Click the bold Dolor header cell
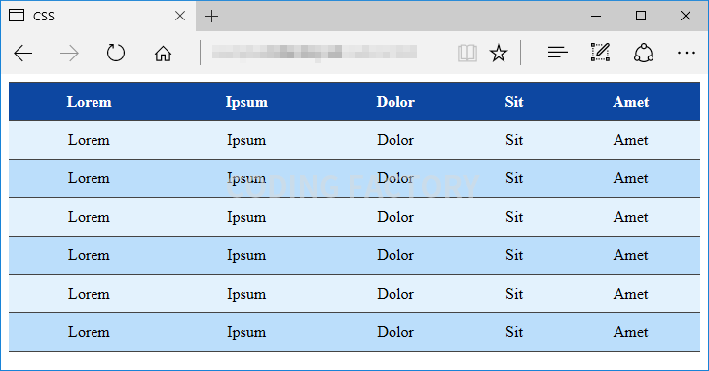The height and width of the screenshot is (371, 709). tap(395, 102)
